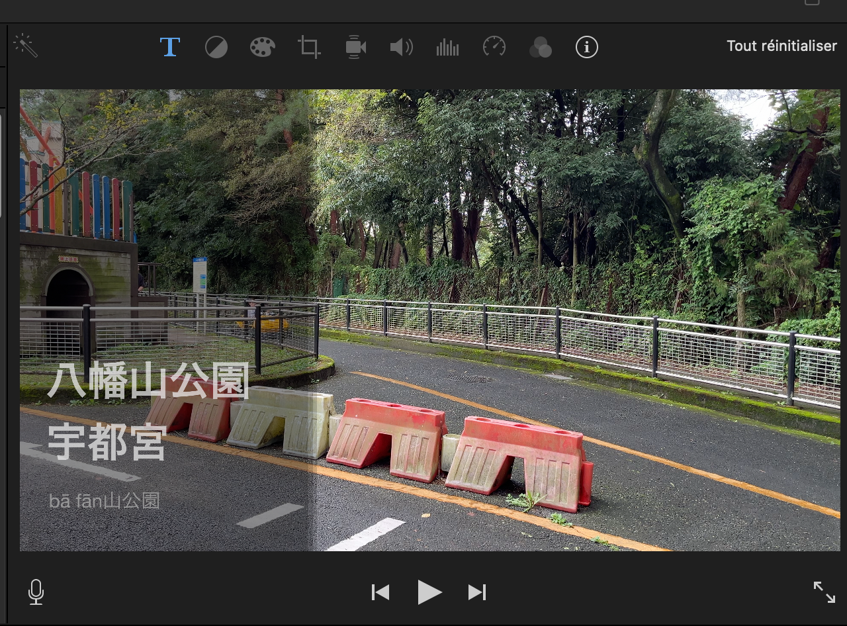Select the Titles text tool

170,47
